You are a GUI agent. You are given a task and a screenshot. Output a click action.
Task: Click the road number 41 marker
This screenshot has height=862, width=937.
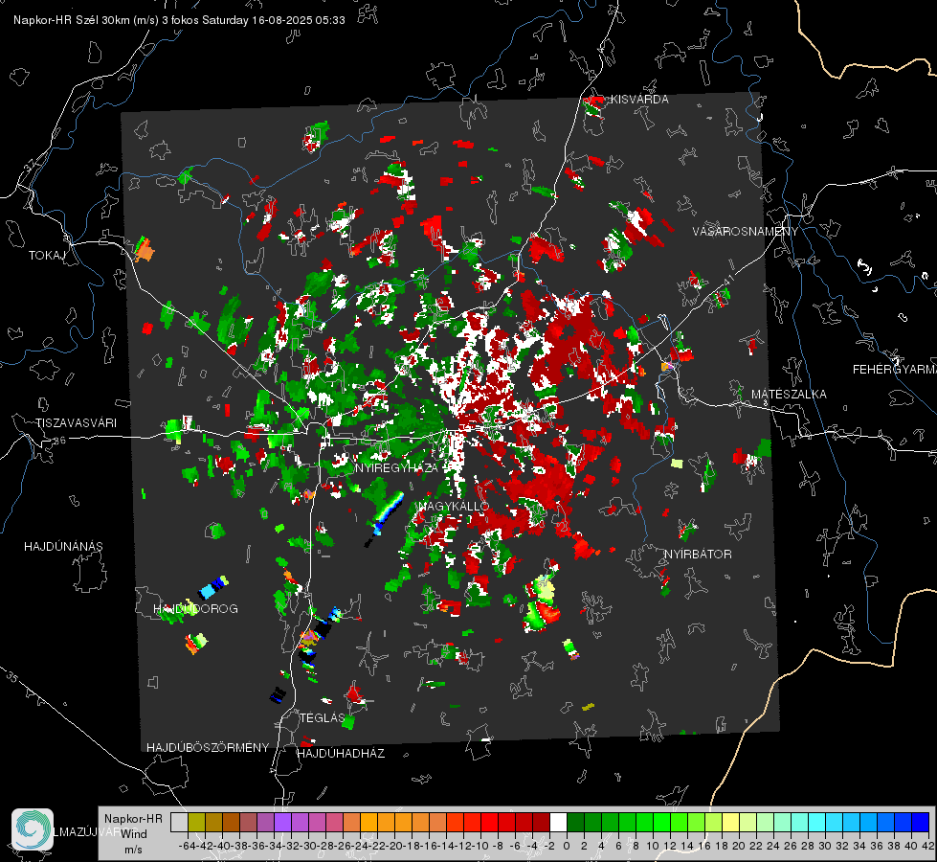(x=727, y=282)
